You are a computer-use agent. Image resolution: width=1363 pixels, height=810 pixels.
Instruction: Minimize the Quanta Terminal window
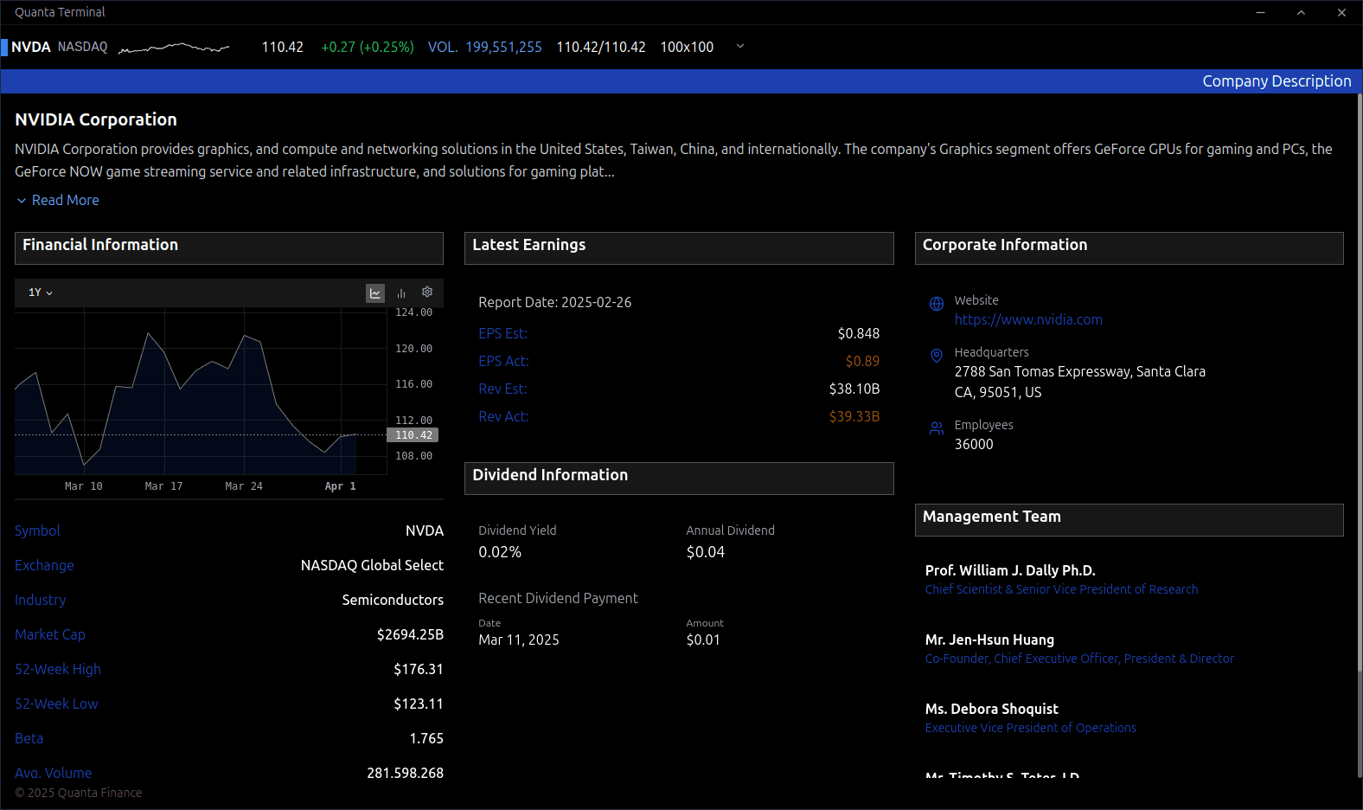point(1260,12)
